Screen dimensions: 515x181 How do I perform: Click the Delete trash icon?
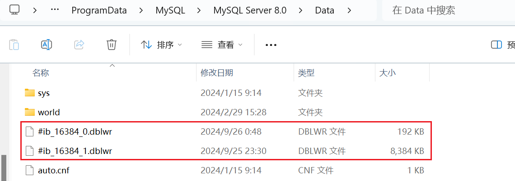tap(112, 45)
